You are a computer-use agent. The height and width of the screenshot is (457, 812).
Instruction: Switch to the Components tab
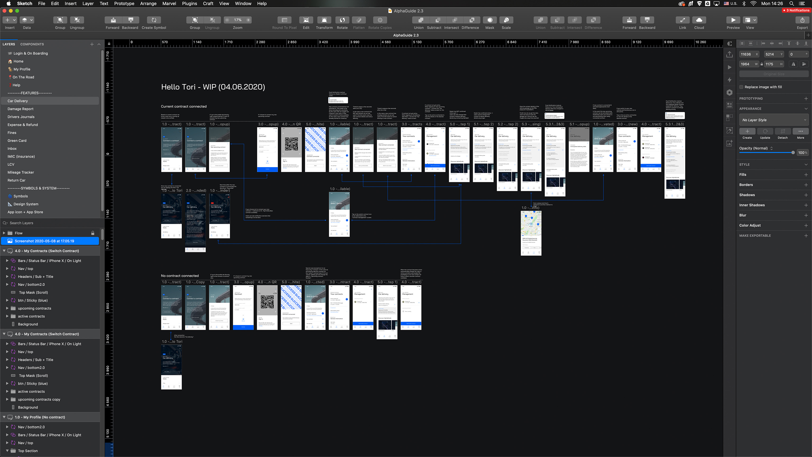(32, 44)
